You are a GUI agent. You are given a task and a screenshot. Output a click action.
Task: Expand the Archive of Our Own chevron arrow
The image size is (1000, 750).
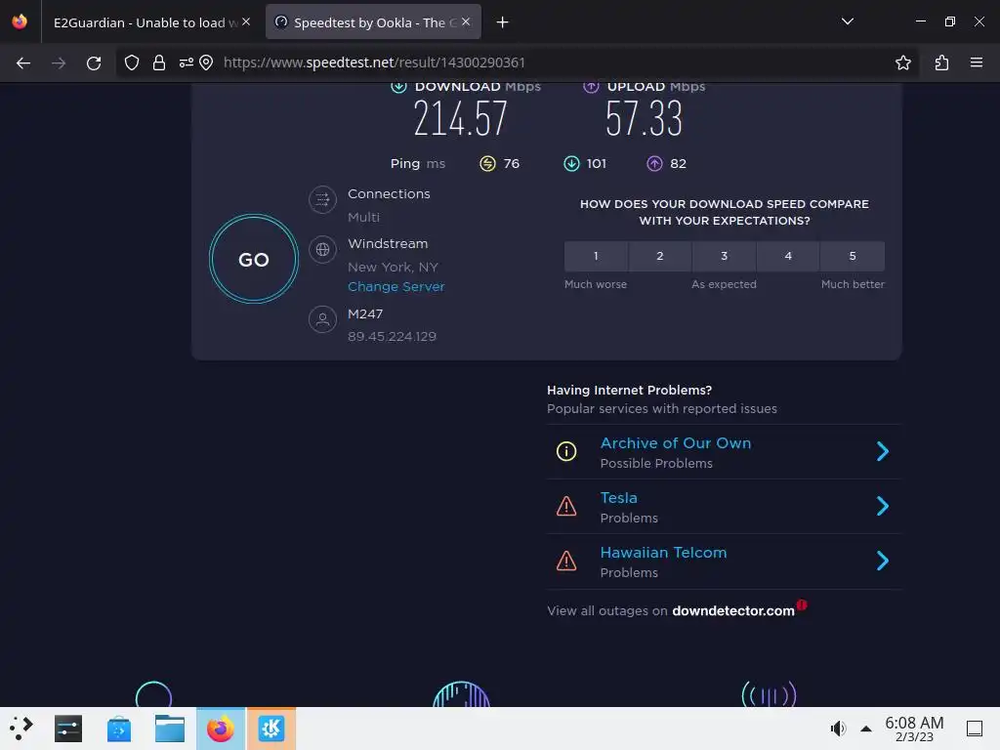[x=883, y=451]
